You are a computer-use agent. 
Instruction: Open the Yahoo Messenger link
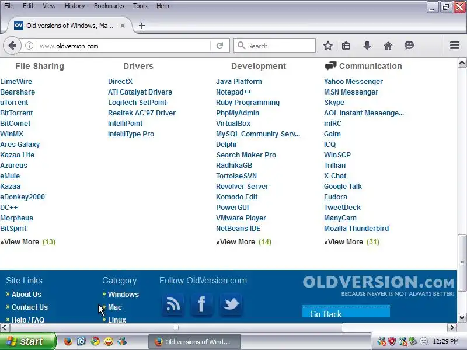(x=353, y=82)
